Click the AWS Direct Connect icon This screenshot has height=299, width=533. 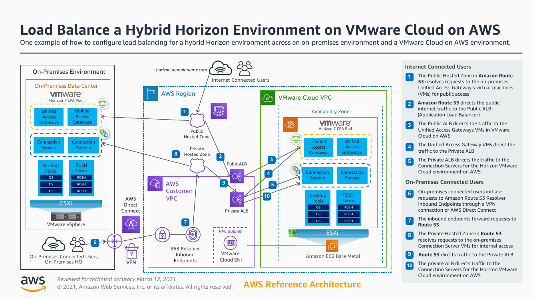131,224
